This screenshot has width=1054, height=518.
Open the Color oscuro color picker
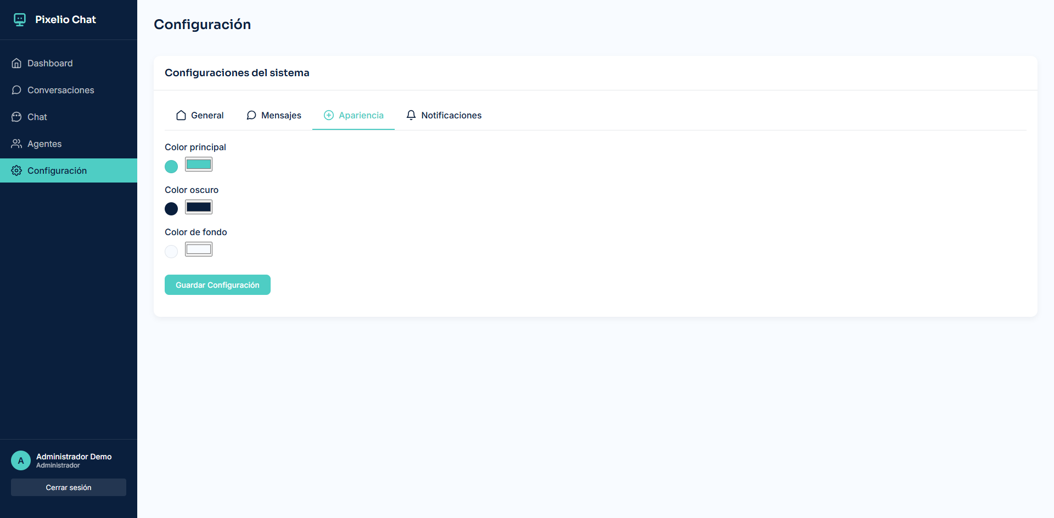(199, 207)
